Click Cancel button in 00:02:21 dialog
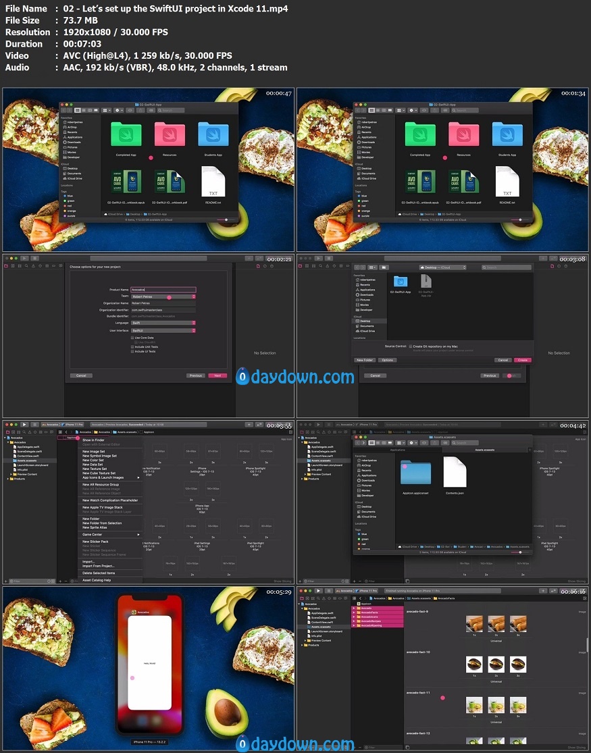591x753 pixels. pos(81,375)
